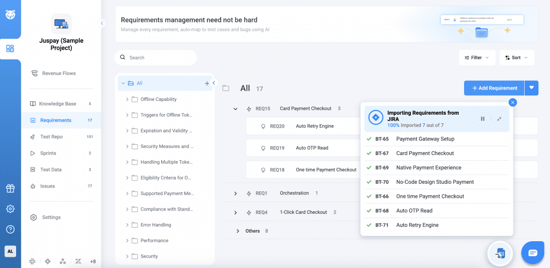Open the chat support bubble
550x268 pixels.
532,252
